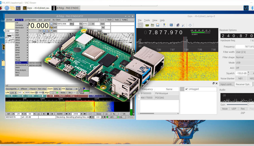Click green diamond squelch indicator in fldigi
This screenshot has height=146, width=254.
tap(107, 117)
